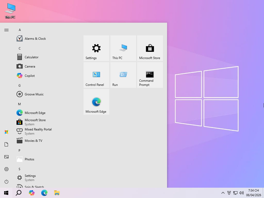264x198 pixels.
Task: Open Settings in the app list
Action: tap(45, 178)
